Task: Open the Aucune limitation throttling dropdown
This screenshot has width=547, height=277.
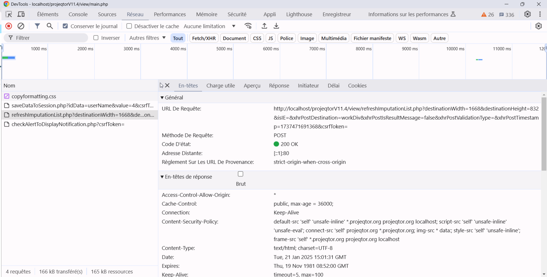Action: (x=209, y=26)
